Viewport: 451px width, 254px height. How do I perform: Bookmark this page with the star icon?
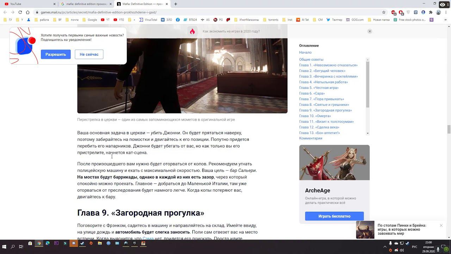[384, 12]
